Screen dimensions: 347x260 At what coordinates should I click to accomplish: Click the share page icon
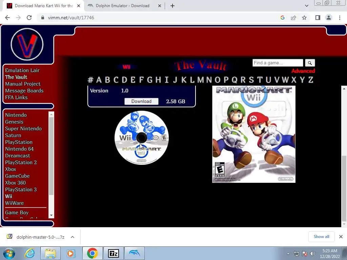(293, 18)
